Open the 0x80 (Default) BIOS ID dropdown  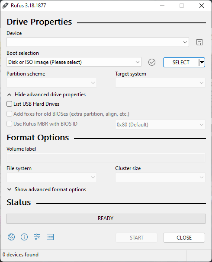point(160,125)
